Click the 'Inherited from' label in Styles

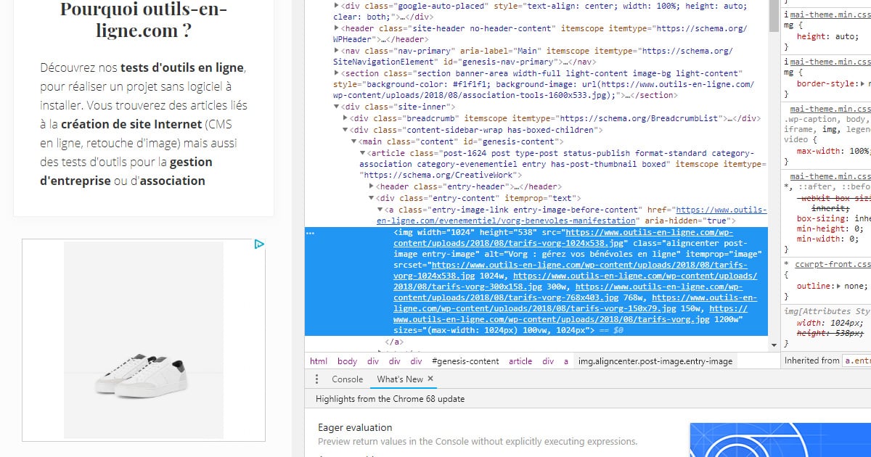click(811, 361)
